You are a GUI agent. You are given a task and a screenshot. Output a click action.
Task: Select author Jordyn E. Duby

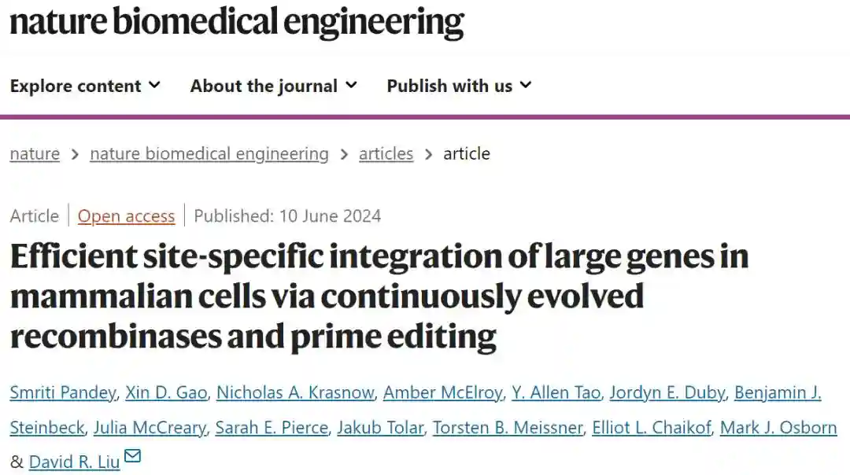pyautogui.click(x=667, y=392)
